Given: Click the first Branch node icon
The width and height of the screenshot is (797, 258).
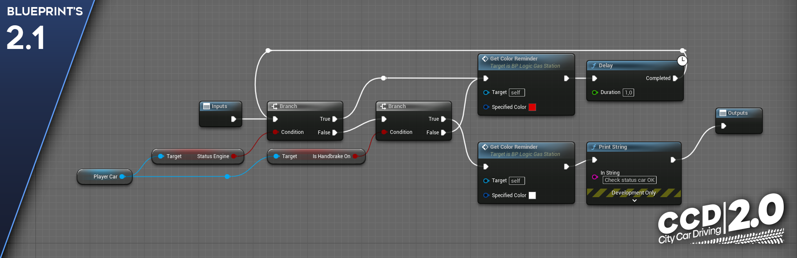Looking at the screenshot, I should coord(274,107).
